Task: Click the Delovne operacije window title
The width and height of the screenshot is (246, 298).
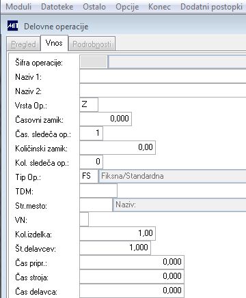Action: pos(56,27)
